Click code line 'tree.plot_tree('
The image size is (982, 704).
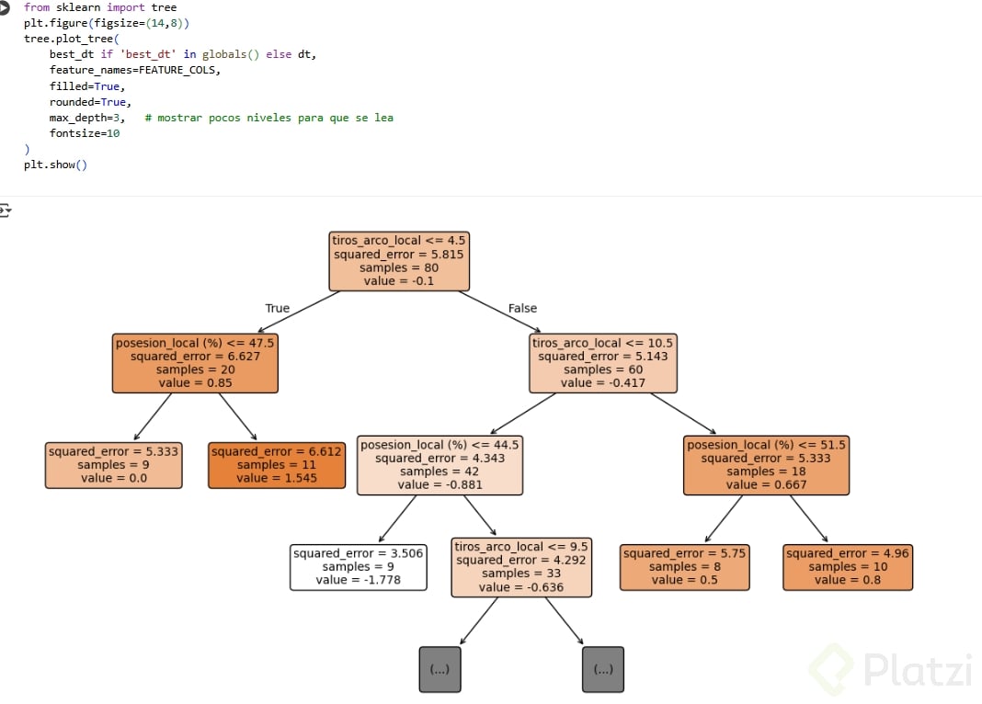click(72, 39)
